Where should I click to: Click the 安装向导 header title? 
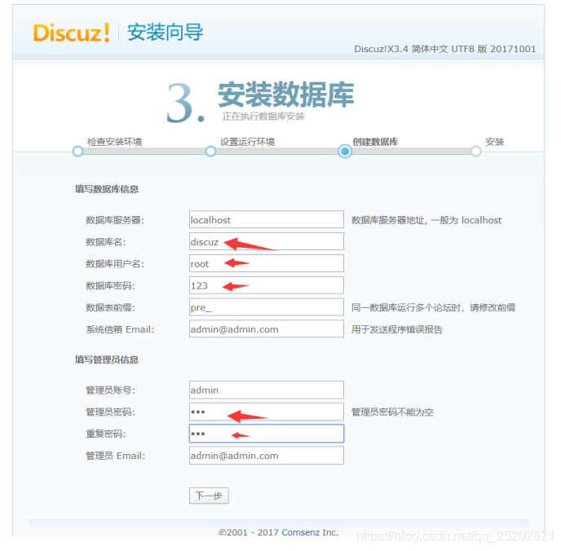(x=166, y=32)
